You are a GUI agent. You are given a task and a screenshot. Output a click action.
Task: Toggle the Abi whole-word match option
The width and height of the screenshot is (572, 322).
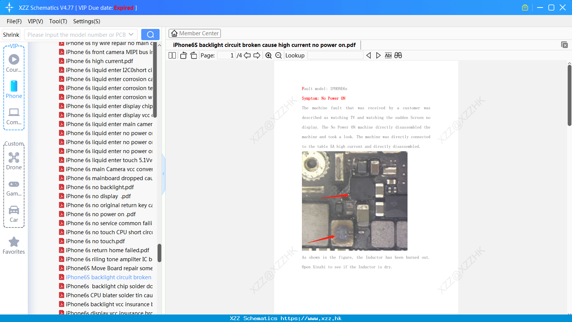tap(388, 56)
